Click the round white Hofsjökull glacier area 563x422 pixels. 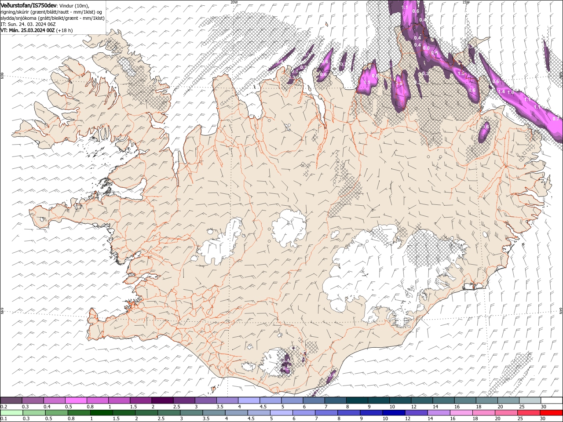[x=289, y=228]
